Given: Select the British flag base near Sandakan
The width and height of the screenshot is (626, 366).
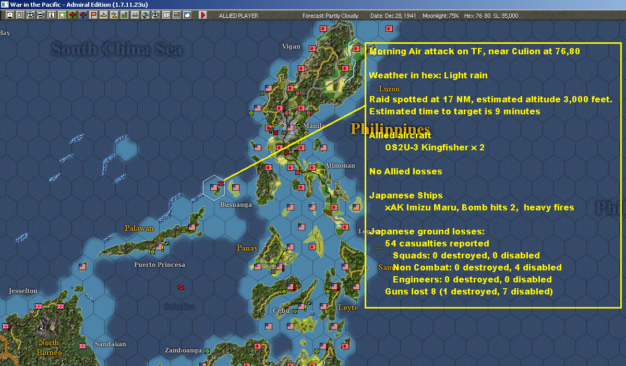Looking at the screenshot, I should click(82, 346).
